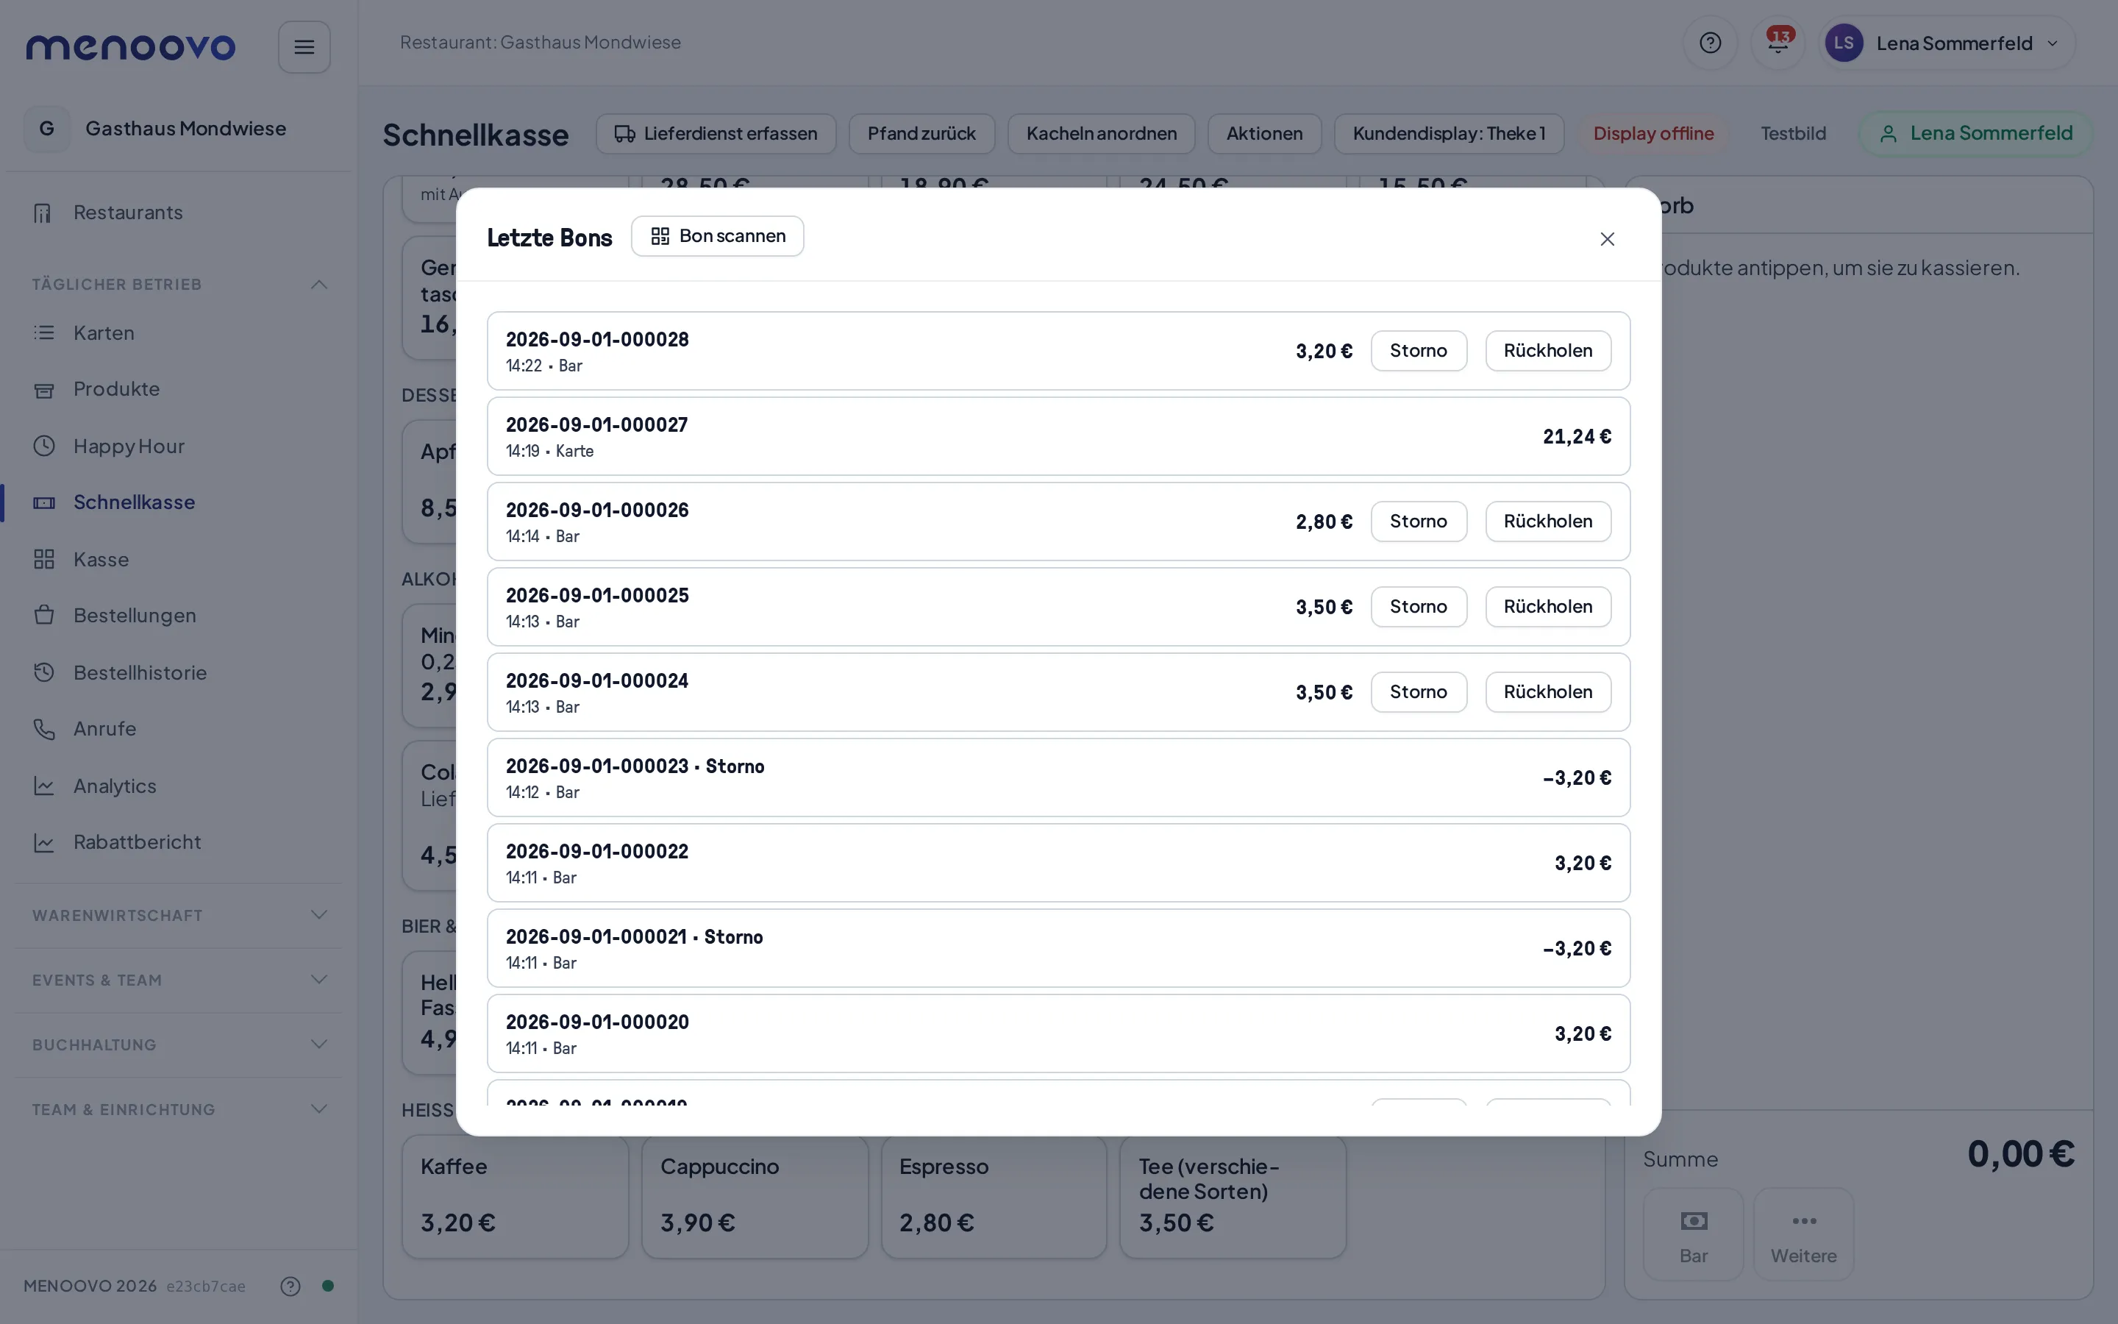Select receipt row 2026-09-01-000020
This screenshot has width=2118, height=1324.
coord(1058,1033)
